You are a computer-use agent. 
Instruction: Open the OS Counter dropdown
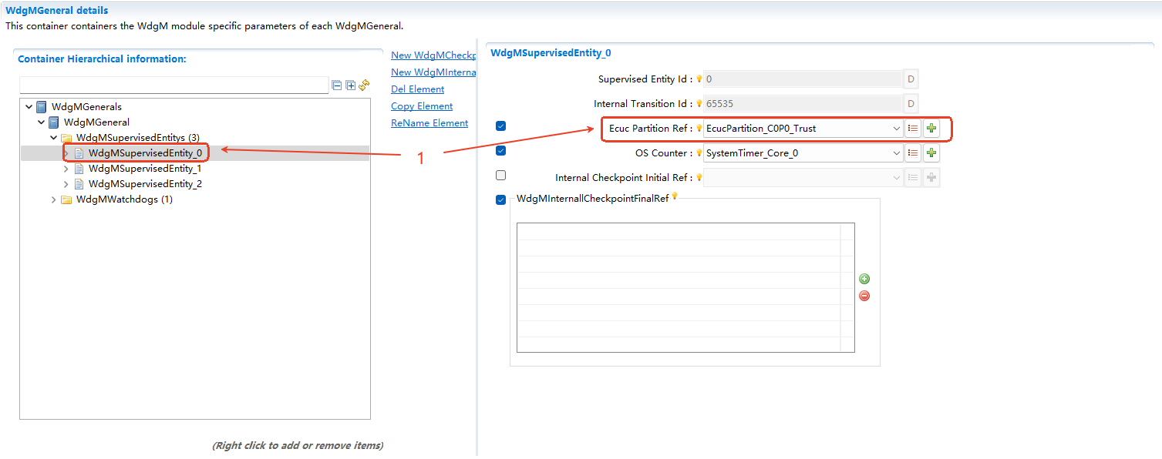click(x=896, y=152)
